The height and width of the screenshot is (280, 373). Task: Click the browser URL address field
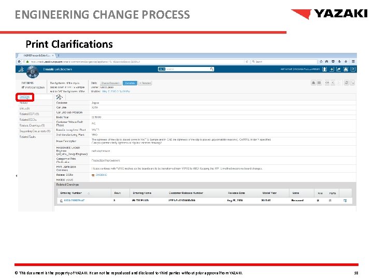(x=137, y=62)
